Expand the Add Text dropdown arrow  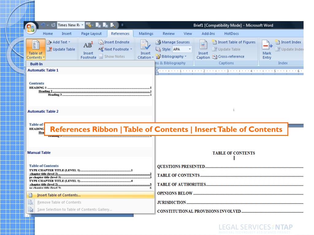[69, 42]
